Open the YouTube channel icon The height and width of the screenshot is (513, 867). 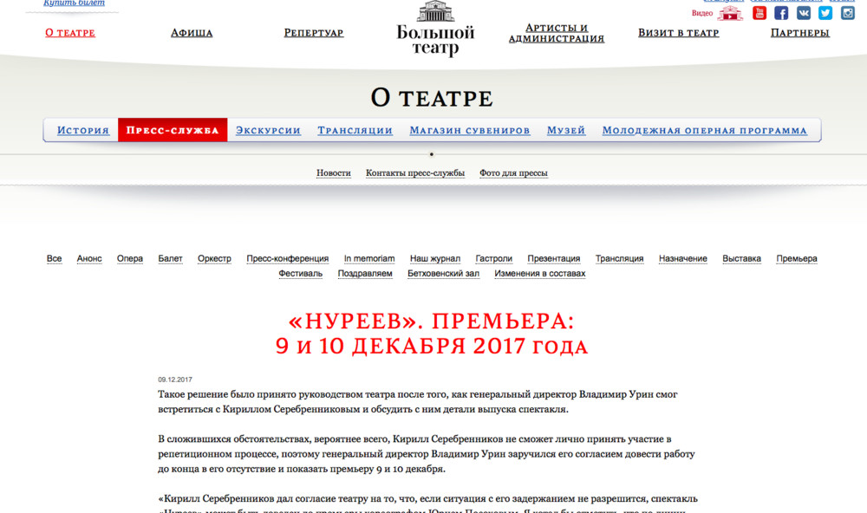[759, 13]
